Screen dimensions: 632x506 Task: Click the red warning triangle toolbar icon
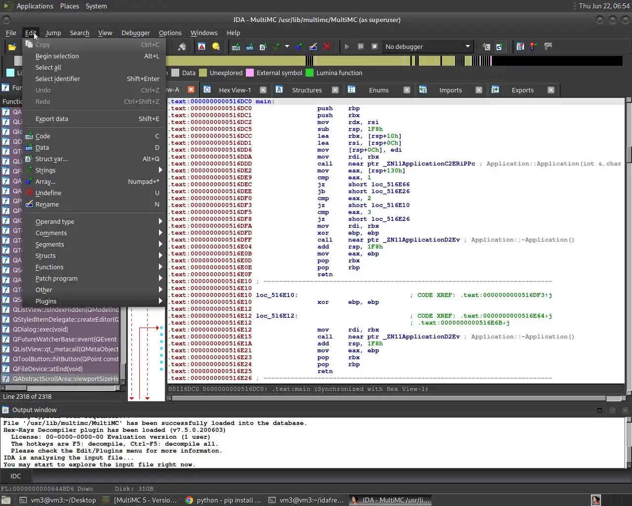(201, 46)
